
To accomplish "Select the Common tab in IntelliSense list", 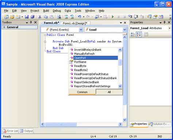I will [82, 92].
